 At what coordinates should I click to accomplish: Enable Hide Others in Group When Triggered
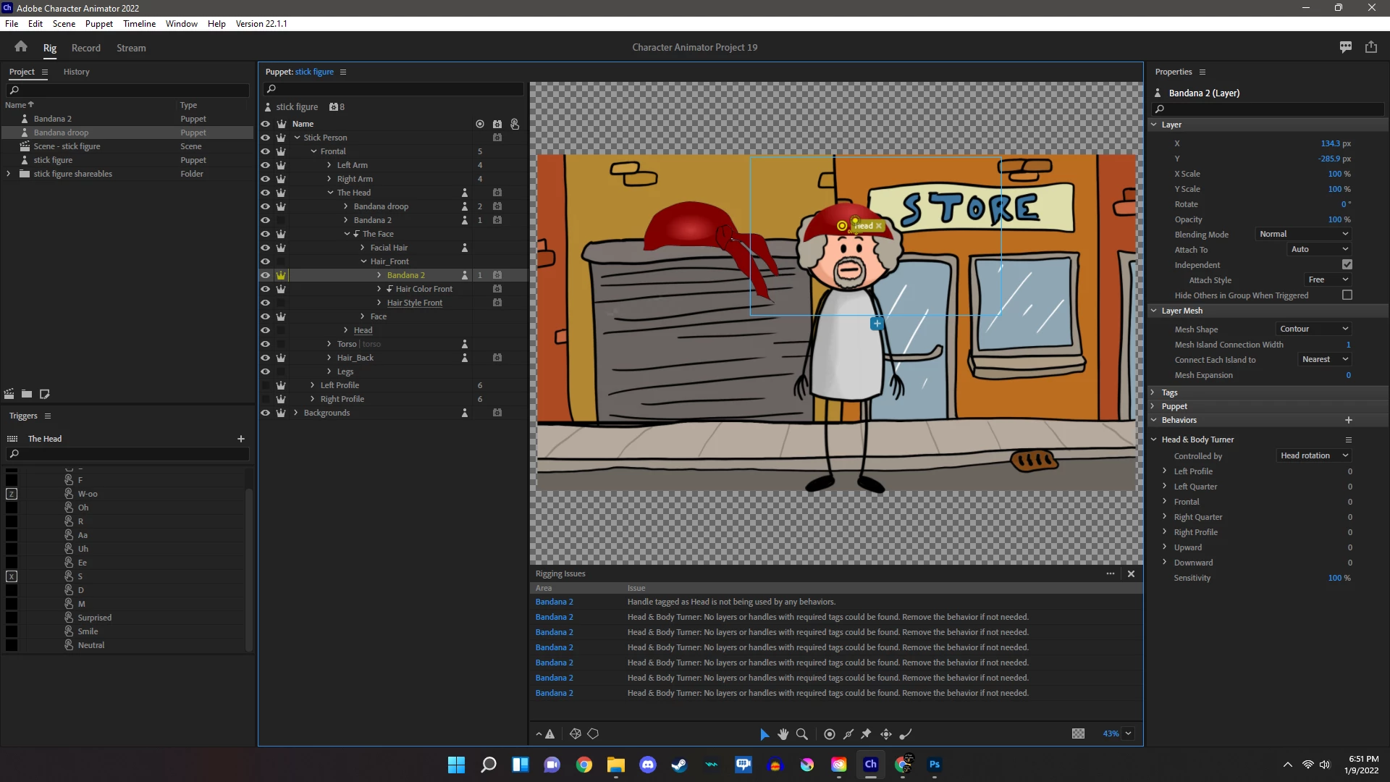[1347, 295]
